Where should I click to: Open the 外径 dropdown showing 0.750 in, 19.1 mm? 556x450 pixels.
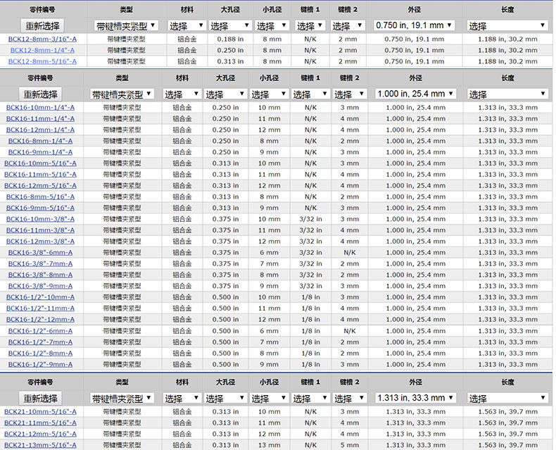click(415, 26)
